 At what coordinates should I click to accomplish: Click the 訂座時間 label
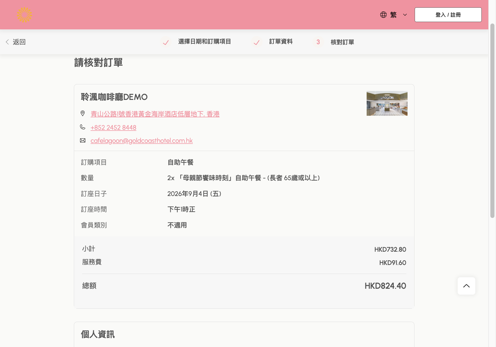coord(94,209)
